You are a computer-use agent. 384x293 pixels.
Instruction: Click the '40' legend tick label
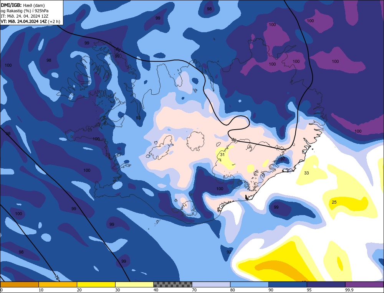(156, 290)
